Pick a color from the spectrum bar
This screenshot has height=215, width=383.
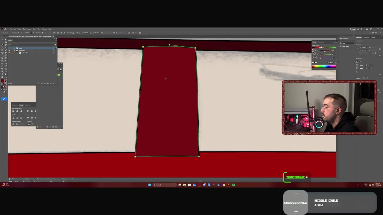[x=324, y=66]
